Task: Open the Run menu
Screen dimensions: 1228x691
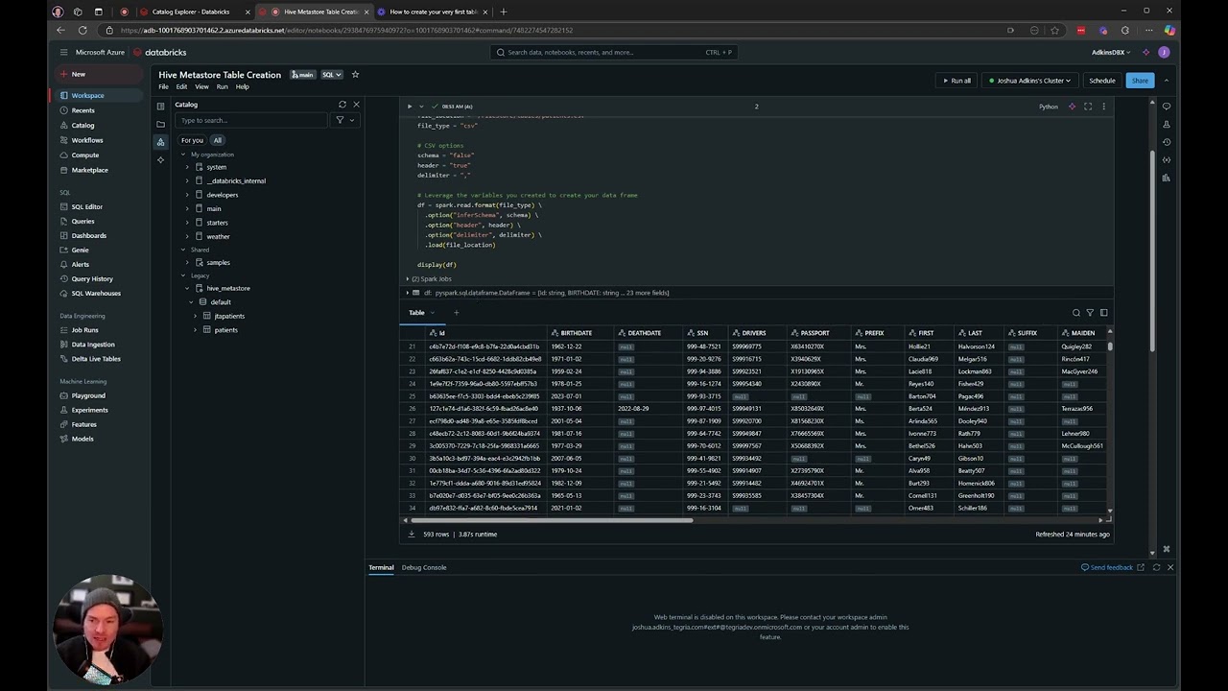Action: pos(222,87)
